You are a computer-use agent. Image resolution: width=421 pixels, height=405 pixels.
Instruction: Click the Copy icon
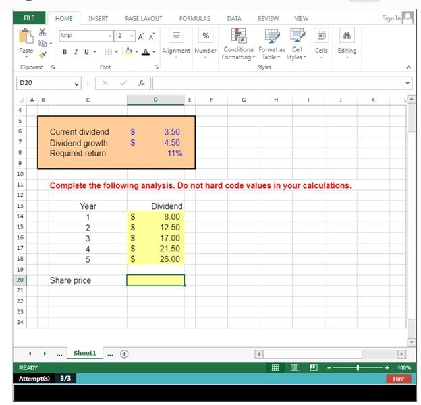(x=43, y=43)
